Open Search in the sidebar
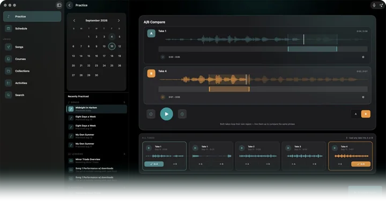This screenshot has height=202, width=386. click(x=32, y=95)
